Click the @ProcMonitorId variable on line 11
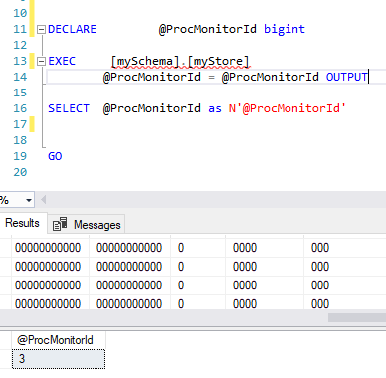Screen dimensions: 386x378 point(208,29)
